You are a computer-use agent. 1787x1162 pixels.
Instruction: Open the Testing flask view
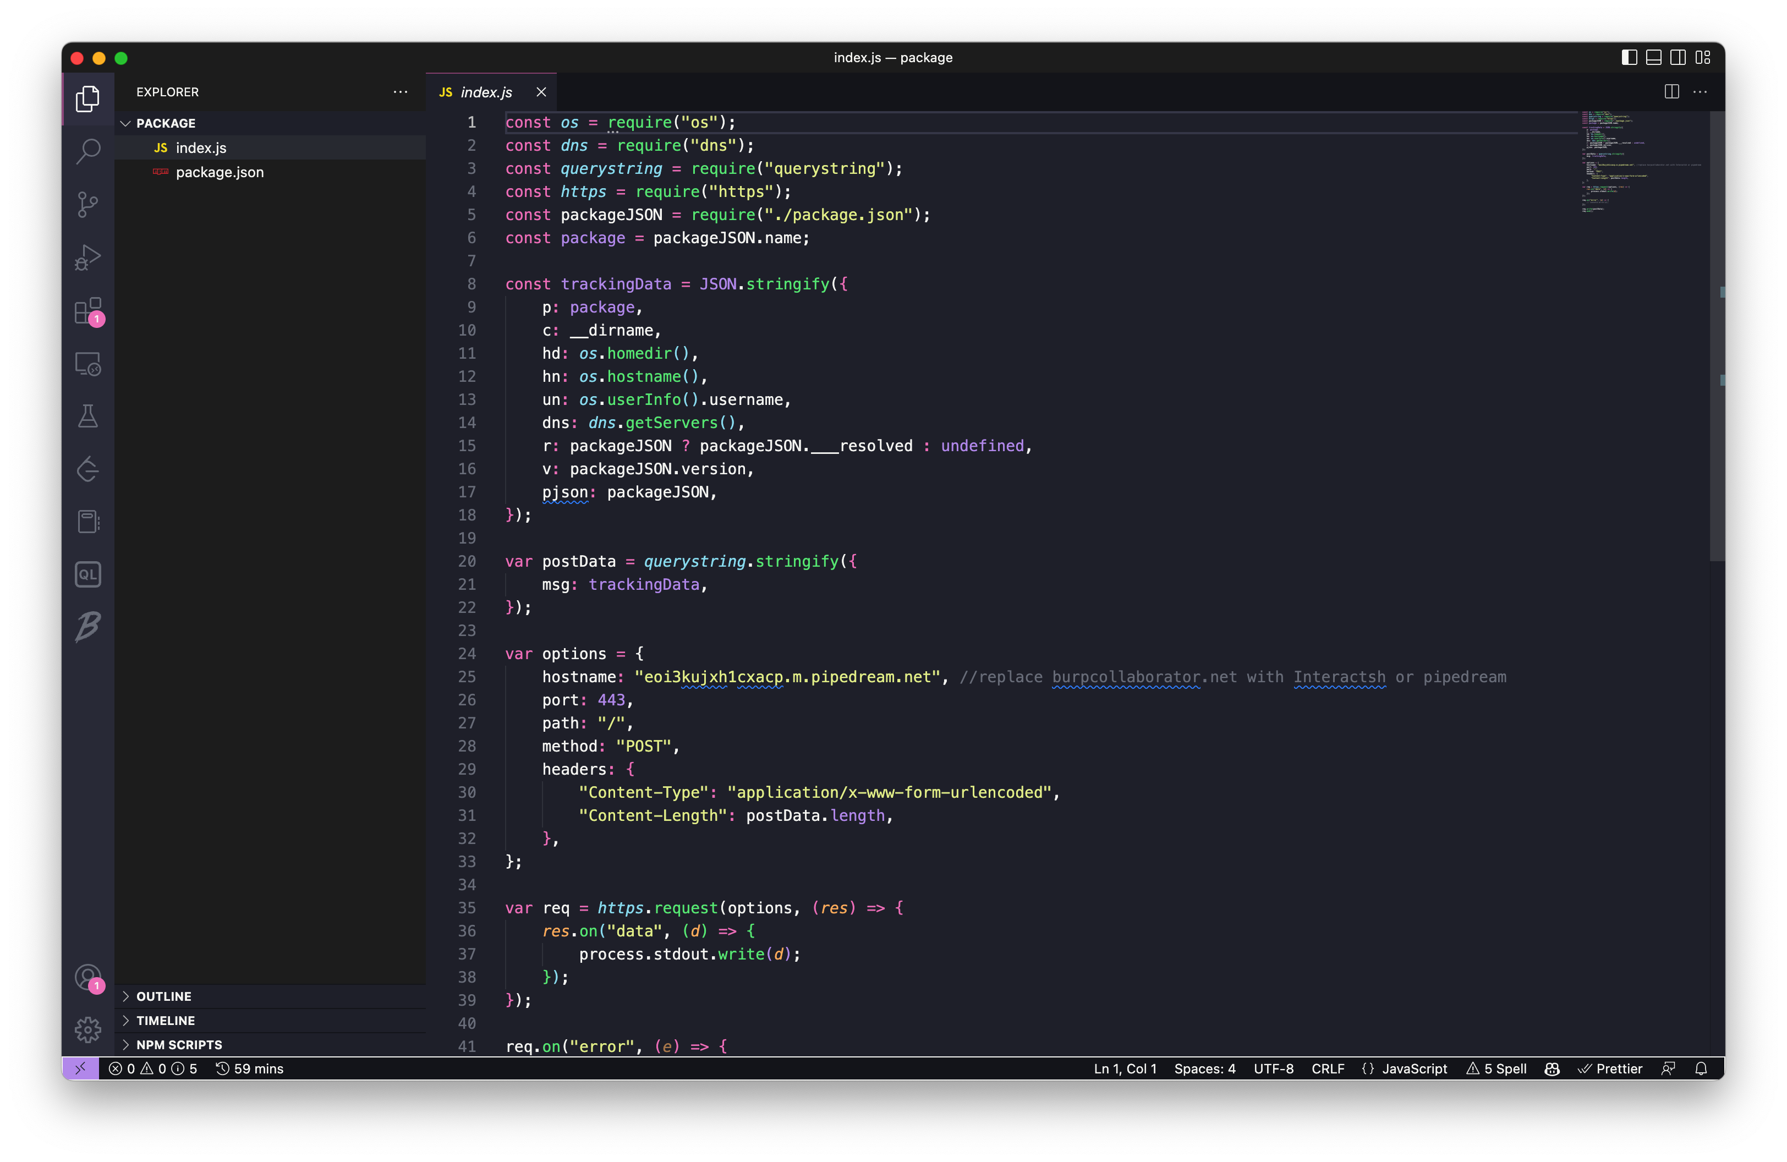coord(88,416)
